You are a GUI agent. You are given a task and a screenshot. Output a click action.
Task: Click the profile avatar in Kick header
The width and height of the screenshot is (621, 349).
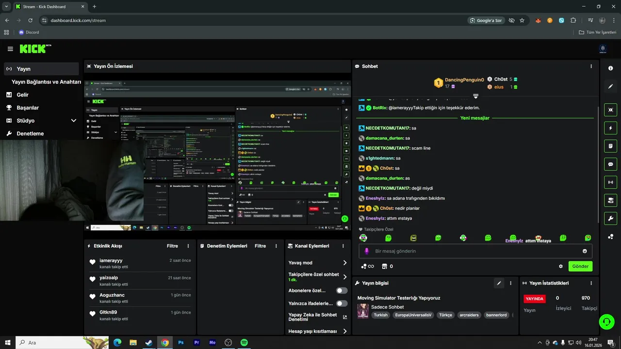(x=603, y=48)
